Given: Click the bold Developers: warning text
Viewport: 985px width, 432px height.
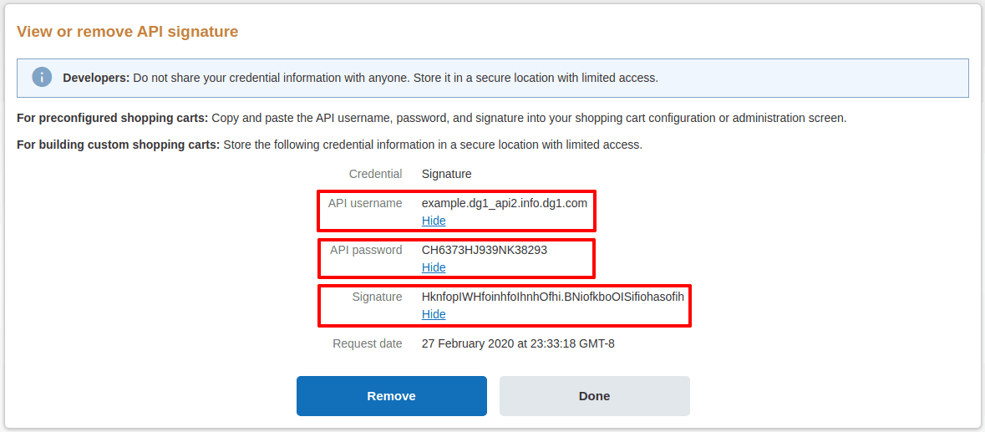Looking at the screenshot, I should click(x=96, y=79).
